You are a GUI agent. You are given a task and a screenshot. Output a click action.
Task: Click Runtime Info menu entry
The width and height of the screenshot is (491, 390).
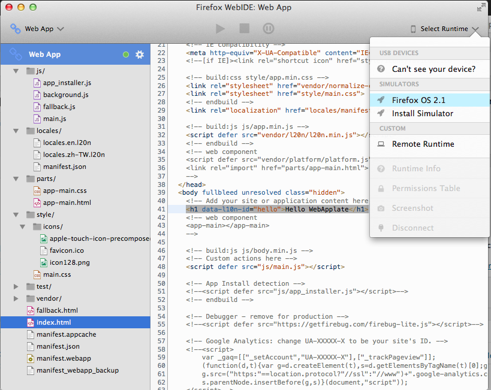(430, 169)
